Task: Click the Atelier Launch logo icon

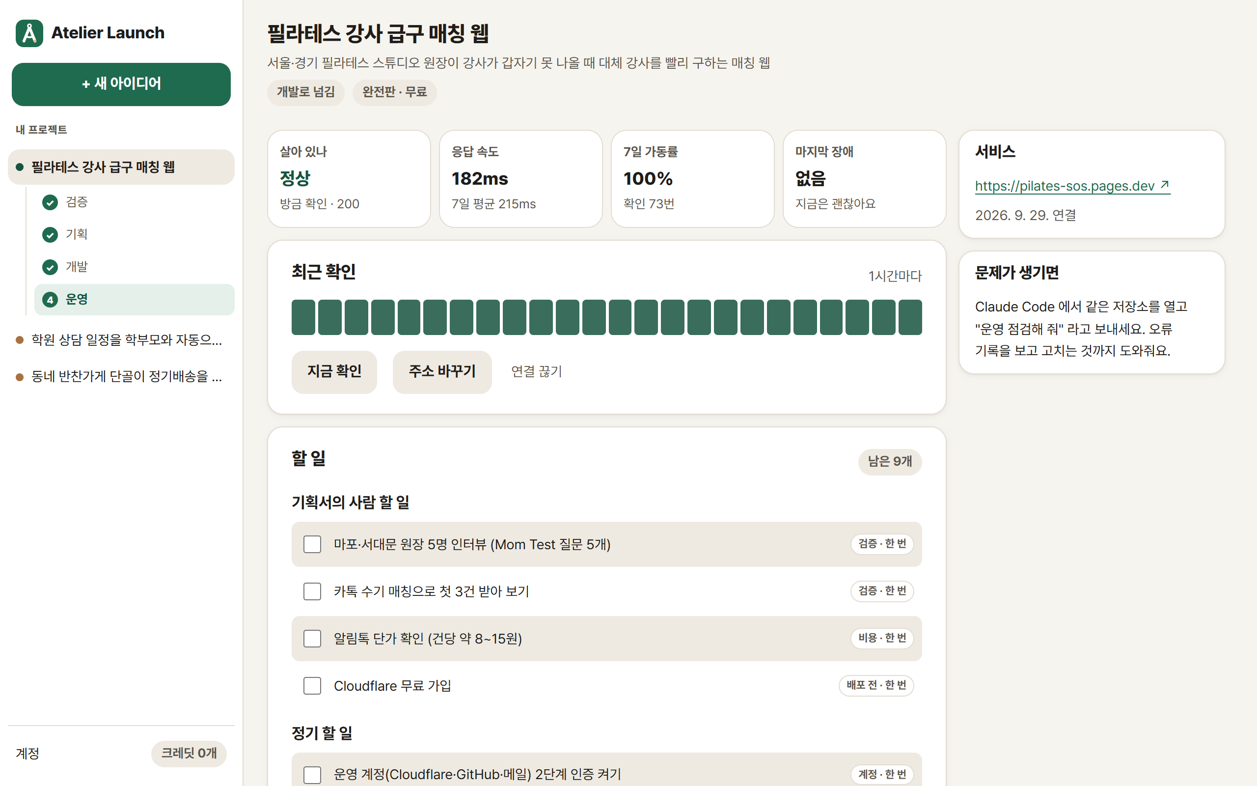Action: (x=29, y=33)
